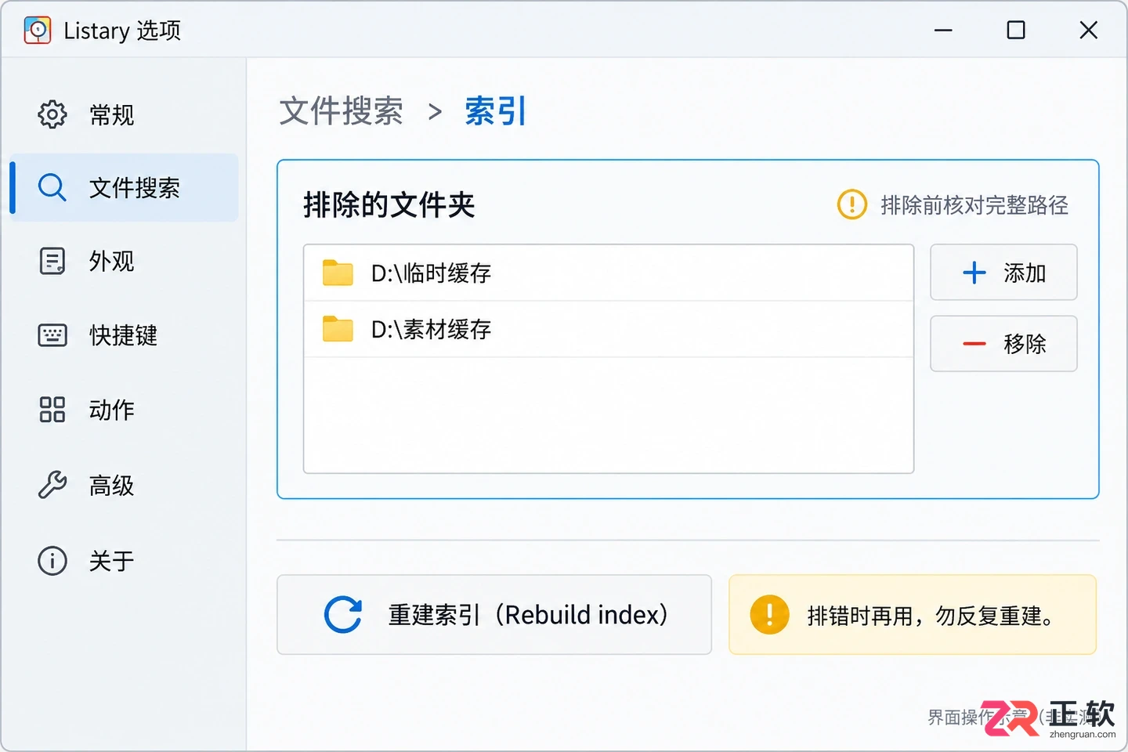The width and height of the screenshot is (1128, 752).
Task: Close the Listary 选项 window
Action: tap(1089, 31)
